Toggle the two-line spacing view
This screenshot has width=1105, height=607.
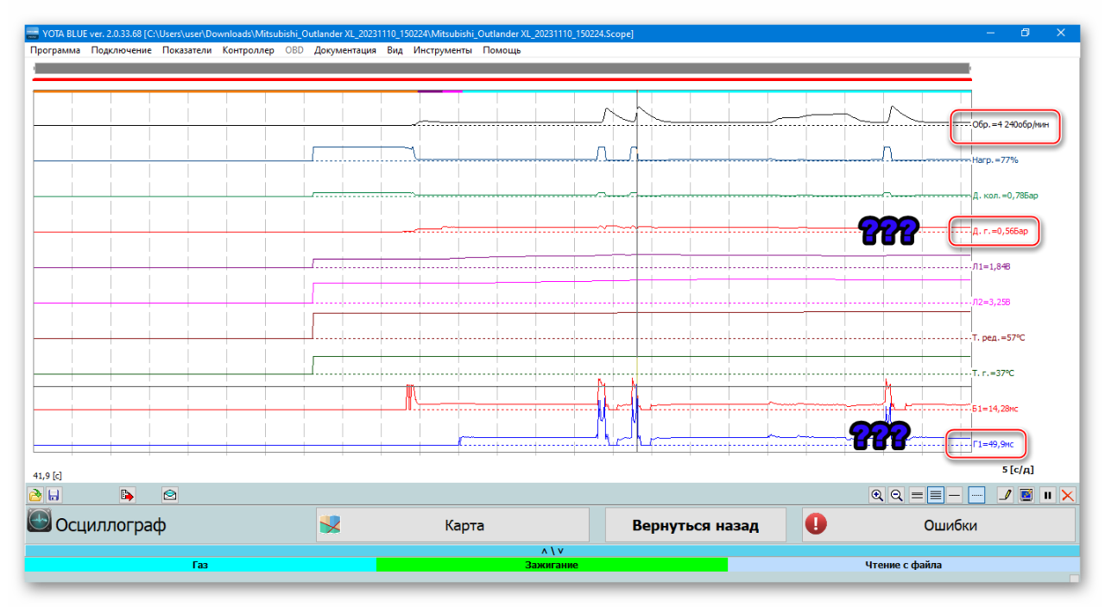(917, 495)
